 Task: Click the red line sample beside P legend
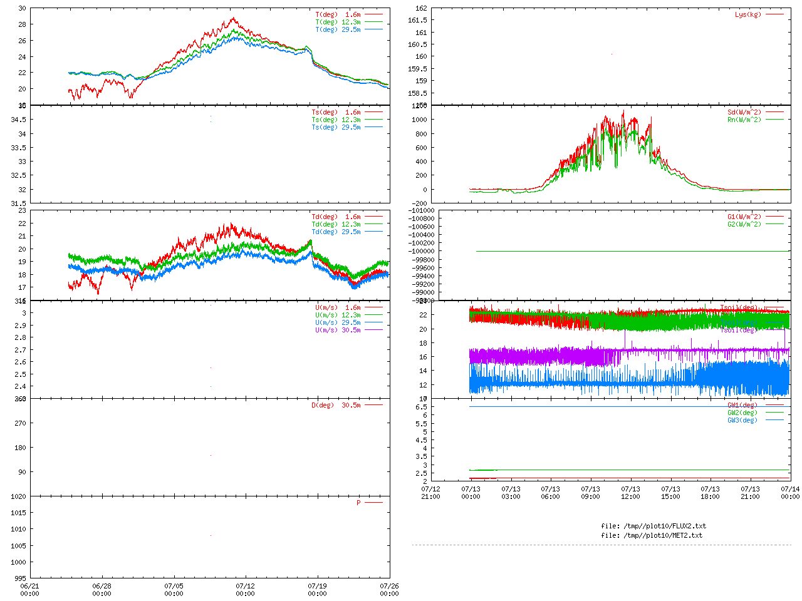(x=373, y=502)
